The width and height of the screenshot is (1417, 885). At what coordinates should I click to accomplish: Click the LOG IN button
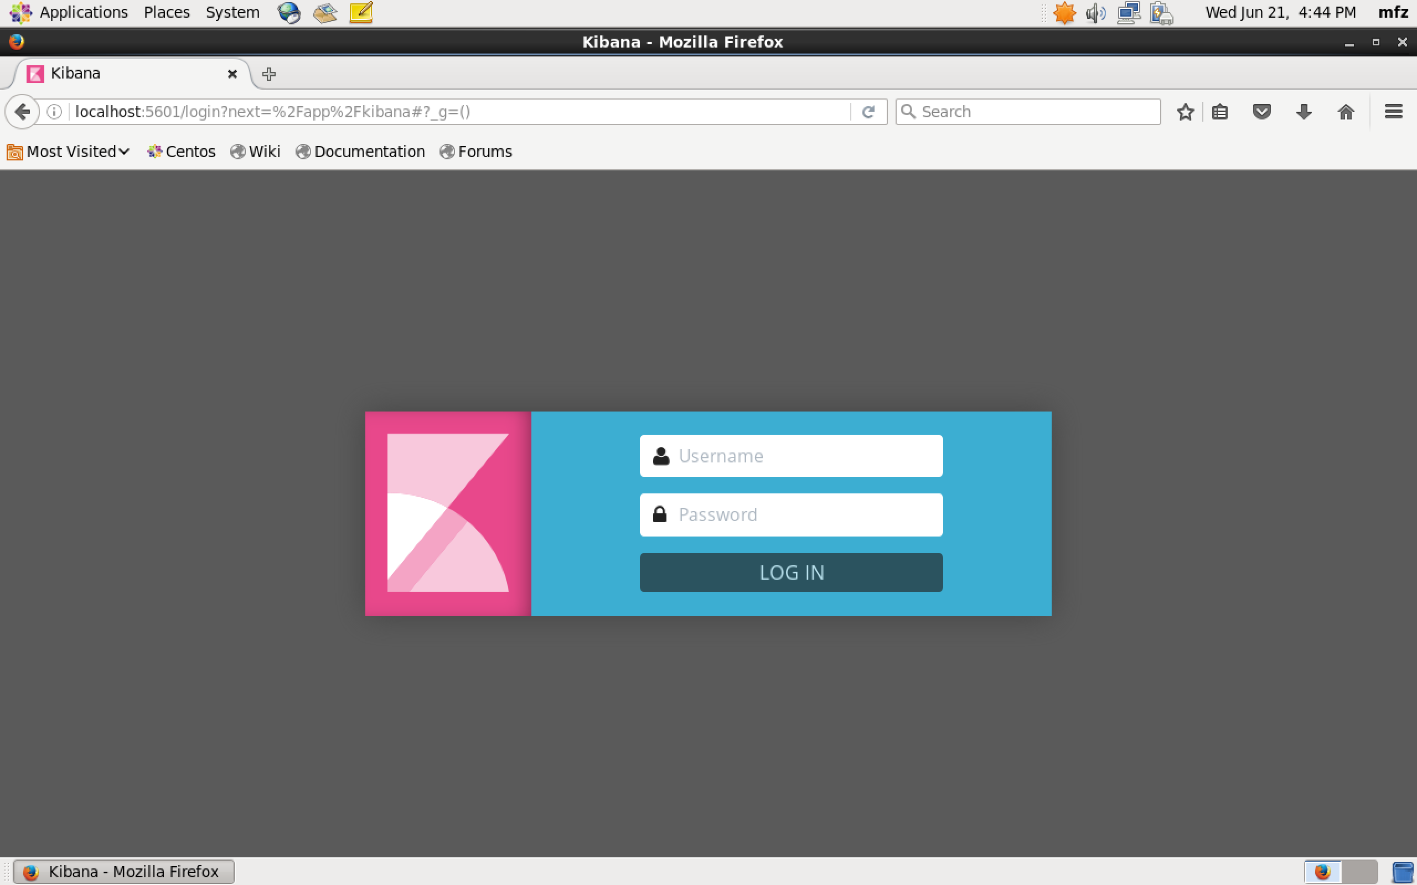791,572
